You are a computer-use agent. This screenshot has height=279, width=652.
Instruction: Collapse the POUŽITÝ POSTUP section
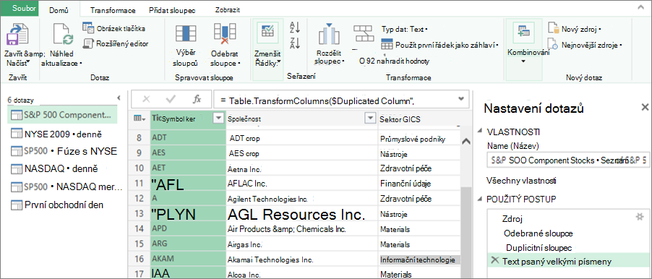(x=480, y=199)
